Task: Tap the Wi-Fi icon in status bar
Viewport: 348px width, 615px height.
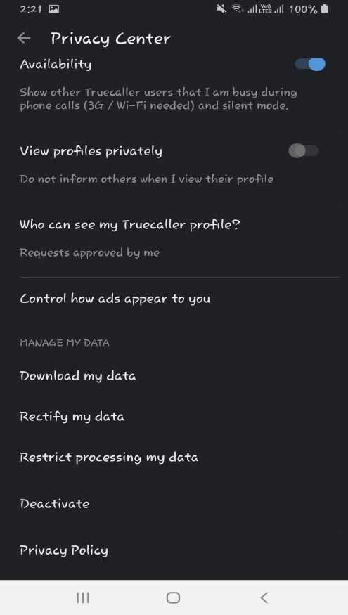Action: 237,8
